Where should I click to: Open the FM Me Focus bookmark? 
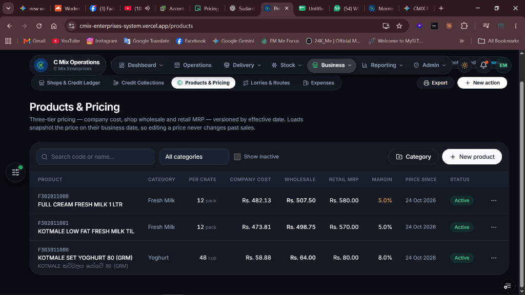click(280, 41)
